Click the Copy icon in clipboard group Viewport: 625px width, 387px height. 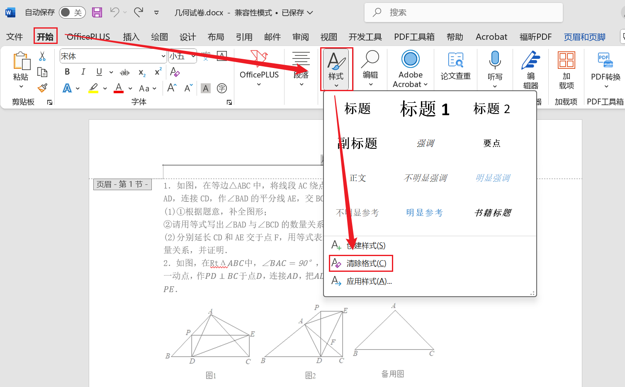(x=42, y=72)
